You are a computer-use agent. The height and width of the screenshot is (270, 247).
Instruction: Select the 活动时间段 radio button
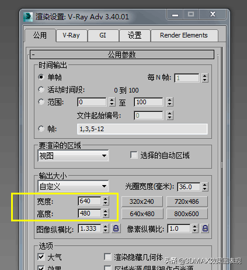pos(41,90)
